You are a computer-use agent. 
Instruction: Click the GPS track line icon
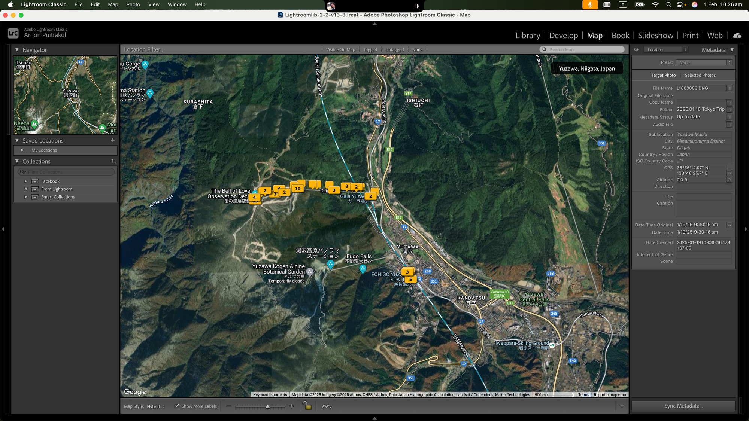326,406
